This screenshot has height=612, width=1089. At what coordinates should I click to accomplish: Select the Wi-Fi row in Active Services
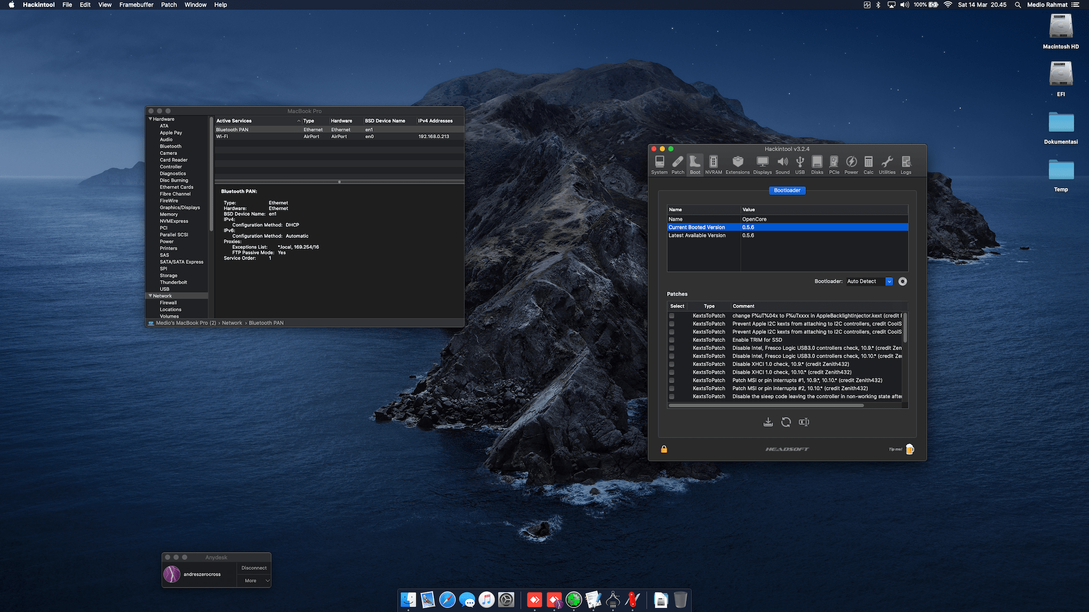(x=339, y=137)
